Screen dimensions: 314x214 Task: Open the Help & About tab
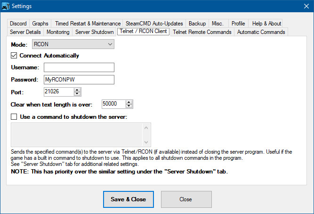pyautogui.click(x=266, y=24)
